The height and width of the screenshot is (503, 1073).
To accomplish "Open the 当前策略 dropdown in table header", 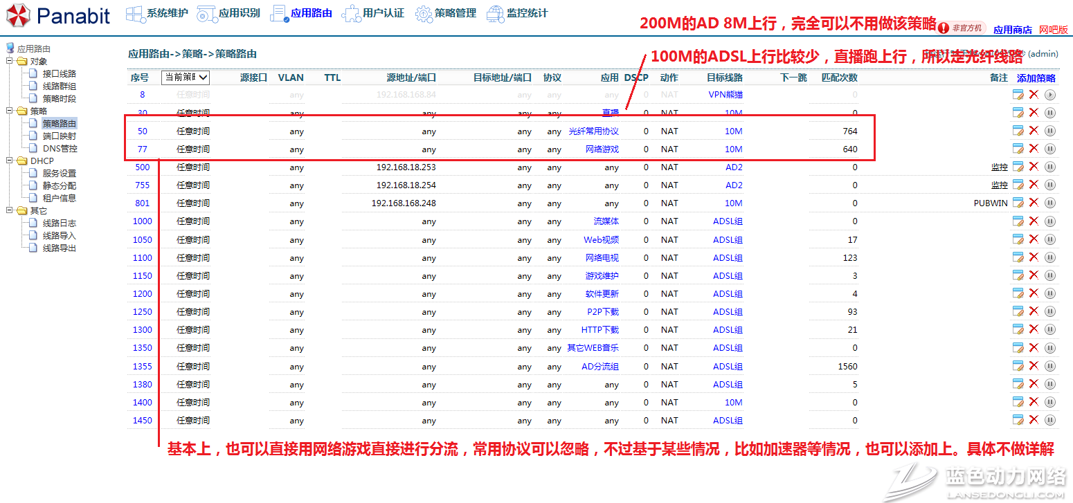I will click(186, 77).
